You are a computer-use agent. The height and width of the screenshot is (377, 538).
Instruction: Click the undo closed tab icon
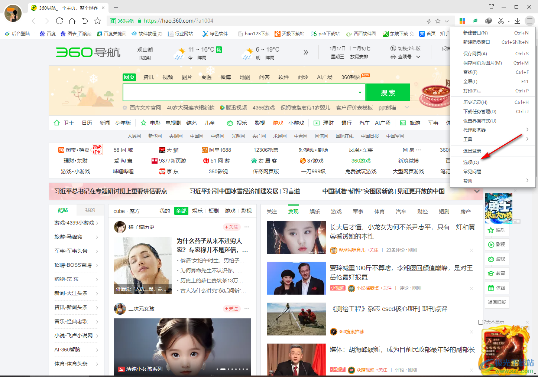[x=85, y=21]
